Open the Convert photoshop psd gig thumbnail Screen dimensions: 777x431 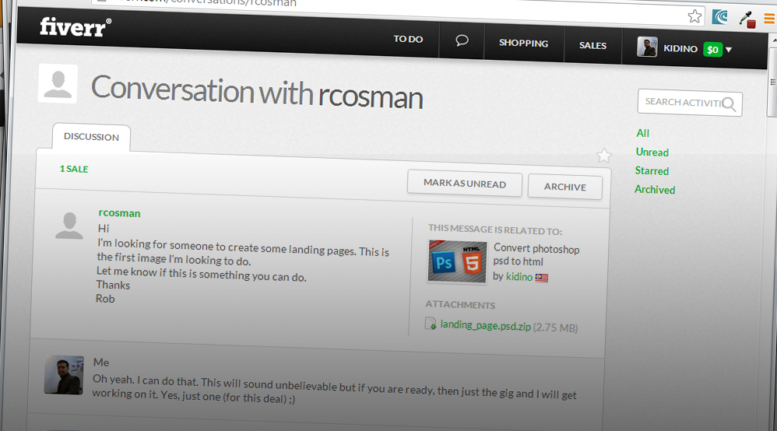point(457,261)
